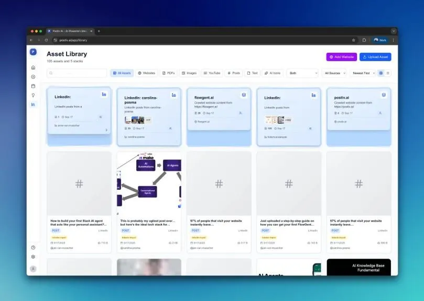424x301 pixels.
Task: Click LinkedIn icon on the +102 stack card
Action: [313, 95]
